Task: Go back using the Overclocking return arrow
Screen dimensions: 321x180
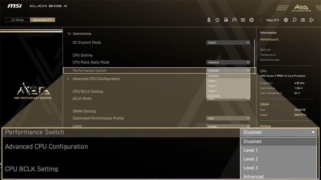Action: click(x=69, y=34)
